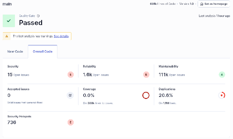Open the See details link
This screenshot has height=139, width=233.
pos(61,36)
